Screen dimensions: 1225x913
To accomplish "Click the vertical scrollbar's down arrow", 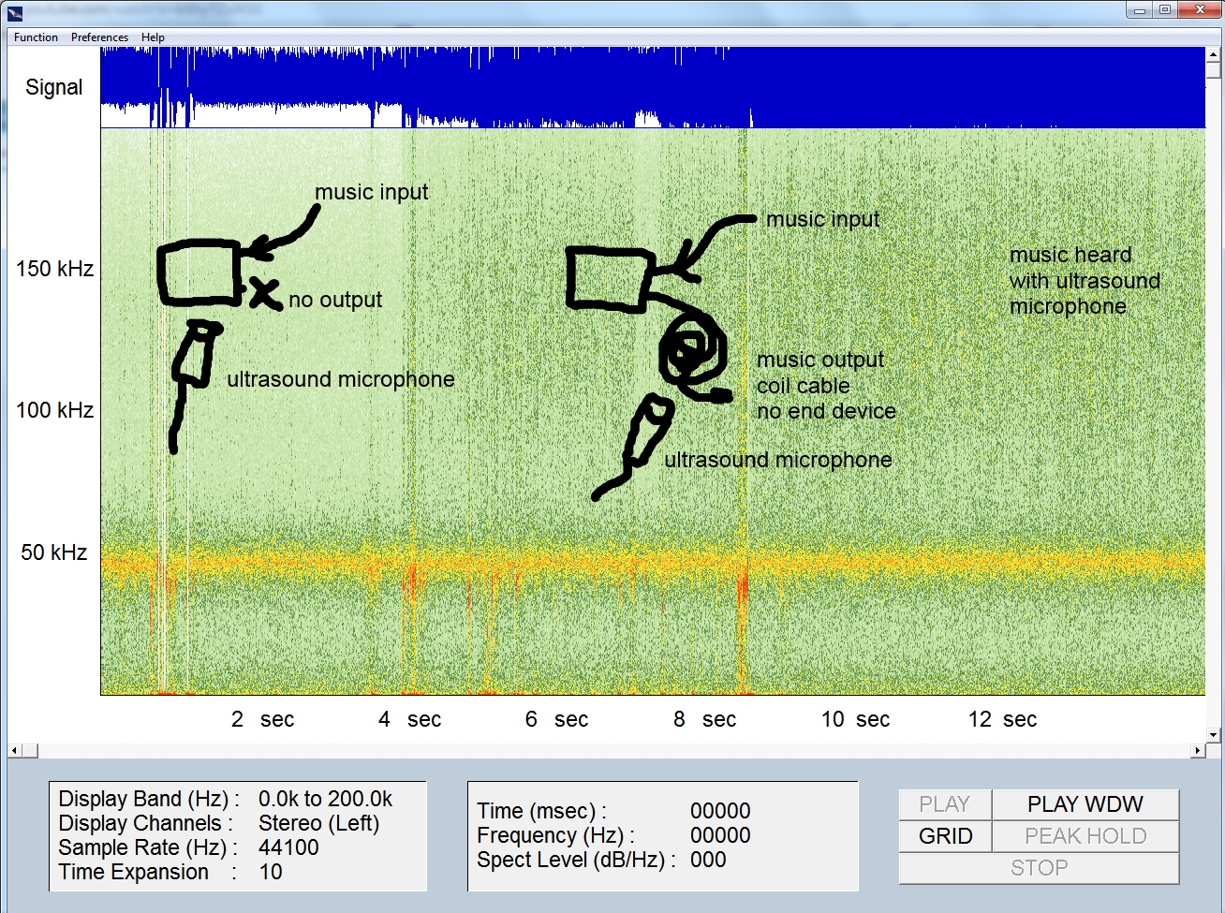I will click(x=1214, y=735).
